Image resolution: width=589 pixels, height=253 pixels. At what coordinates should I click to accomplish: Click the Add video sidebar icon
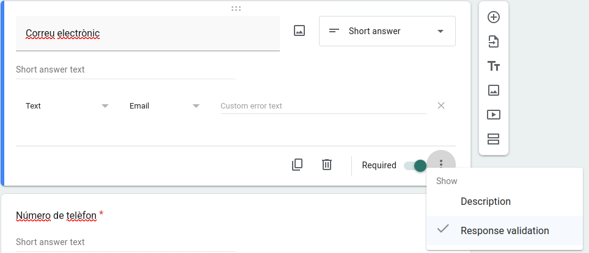pyautogui.click(x=493, y=115)
